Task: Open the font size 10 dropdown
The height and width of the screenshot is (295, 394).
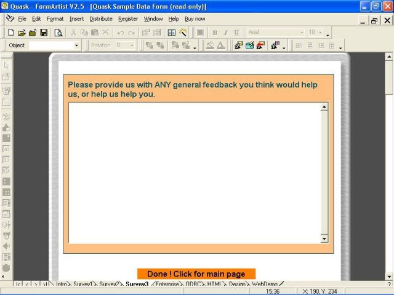Action: pyautogui.click(x=320, y=33)
